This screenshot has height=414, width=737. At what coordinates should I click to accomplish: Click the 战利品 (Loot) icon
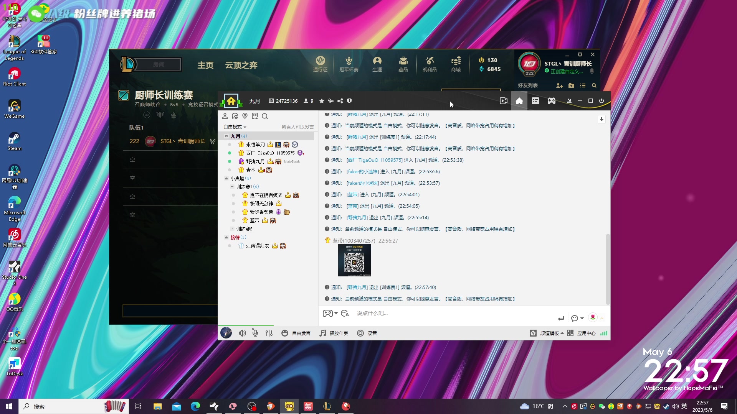(430, 64)
